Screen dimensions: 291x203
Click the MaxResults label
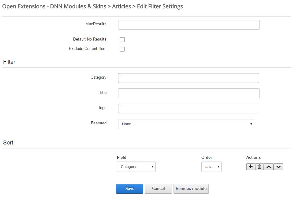[x=96, y=24]
